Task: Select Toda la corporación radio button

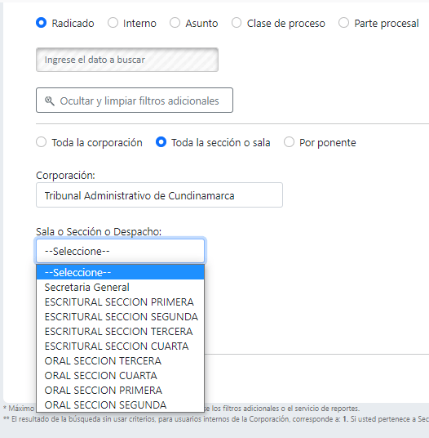Action: (42, 142)
